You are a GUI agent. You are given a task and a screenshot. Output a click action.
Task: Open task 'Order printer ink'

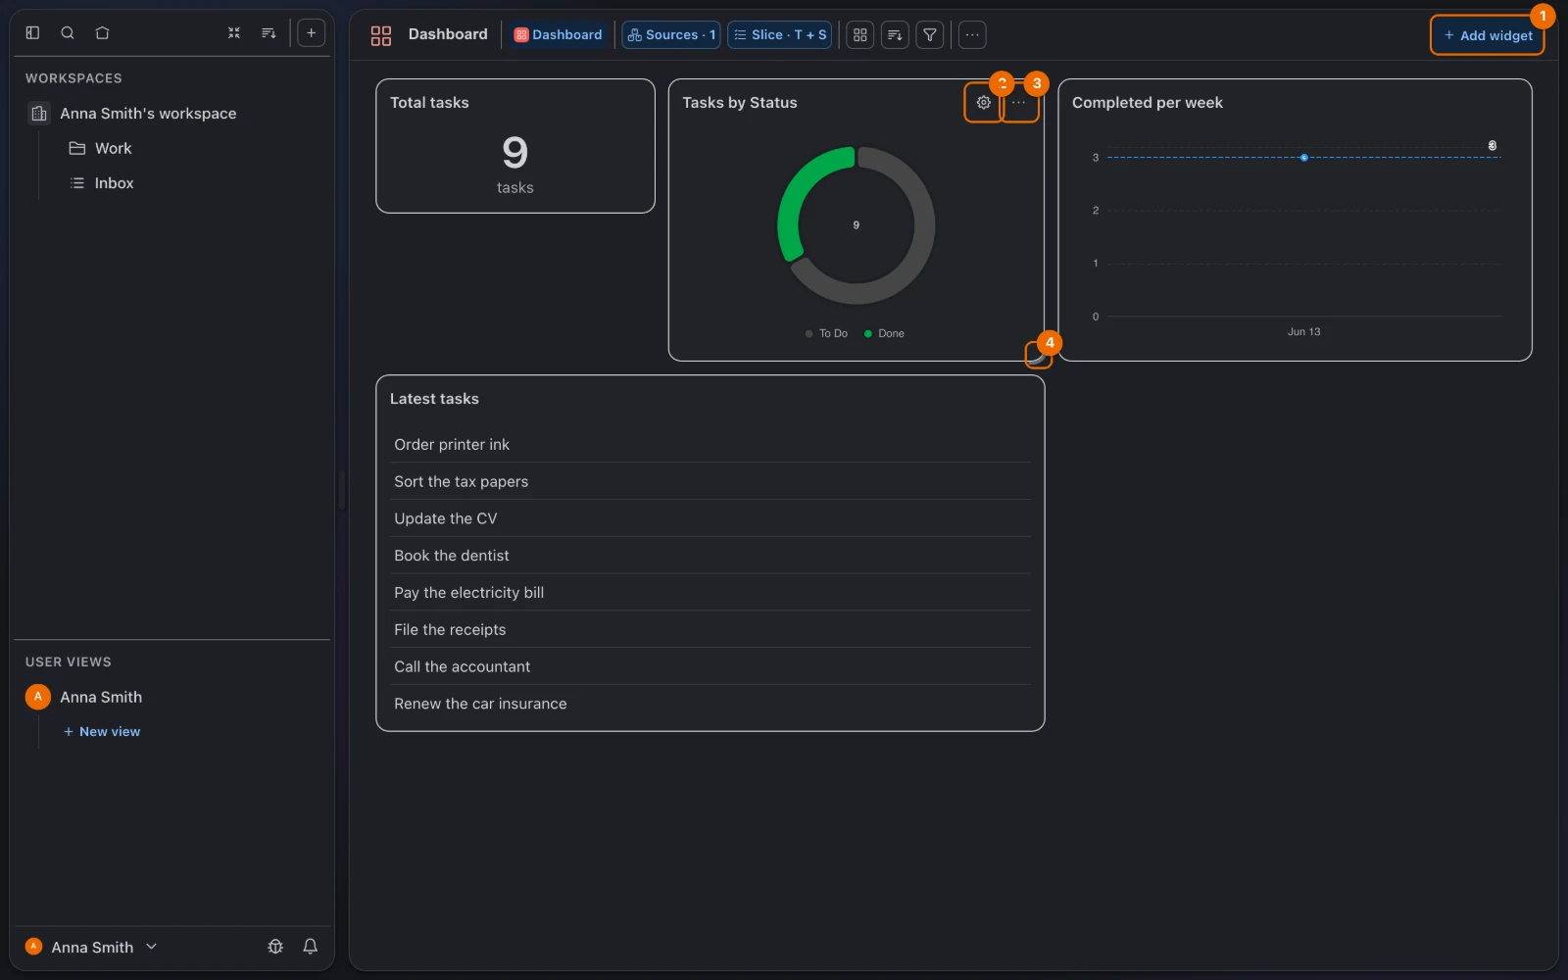pos(710,445)
